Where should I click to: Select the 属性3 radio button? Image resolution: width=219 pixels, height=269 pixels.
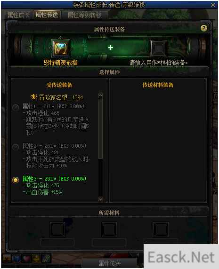16,180
